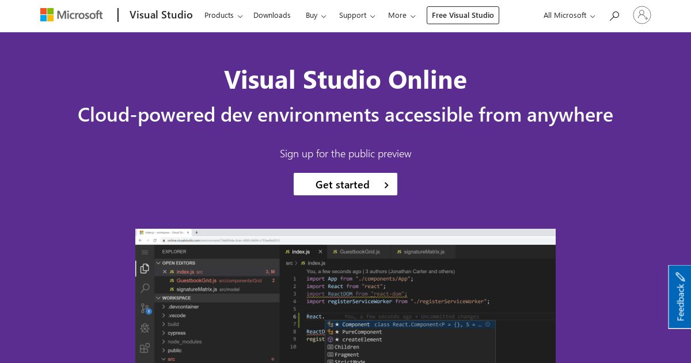
Task: Go to the Downloads page
Action: (272, 16)
